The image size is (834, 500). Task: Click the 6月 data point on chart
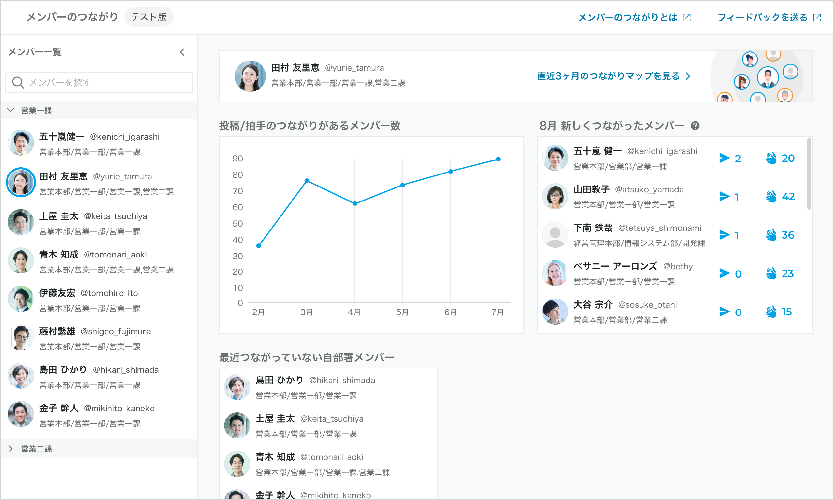click(x=451, y=172)
